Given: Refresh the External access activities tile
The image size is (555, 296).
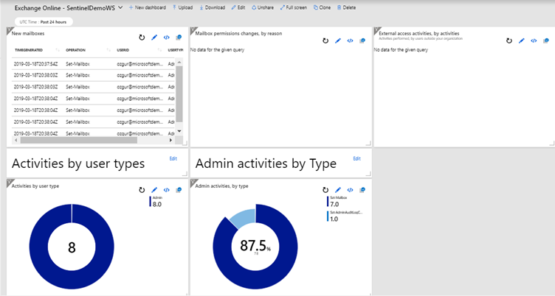Looking at the screenshot, I should click(509, 41).
